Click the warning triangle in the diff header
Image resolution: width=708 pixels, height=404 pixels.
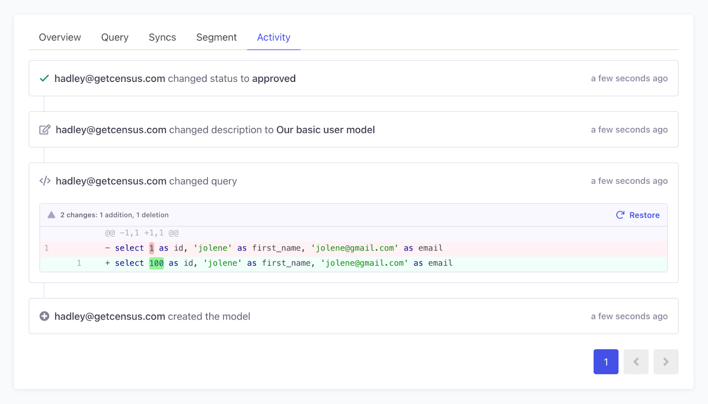(51, 215)
